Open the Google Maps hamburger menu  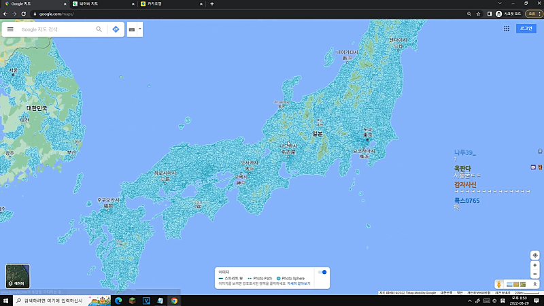(x=10, y=29)
